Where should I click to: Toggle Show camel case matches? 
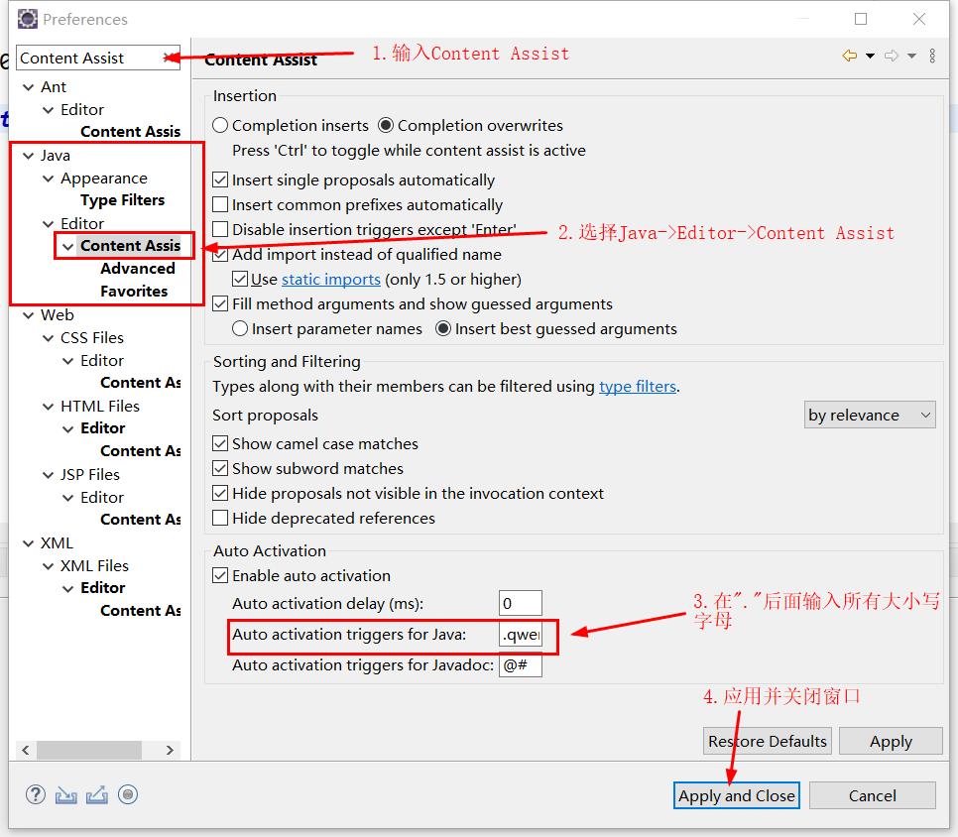220,443
